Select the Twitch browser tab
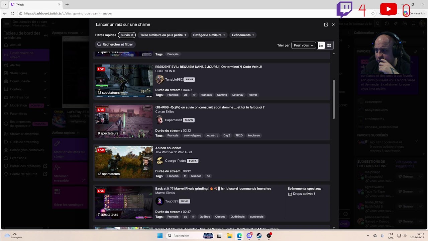428x241 pixels. 36,5
